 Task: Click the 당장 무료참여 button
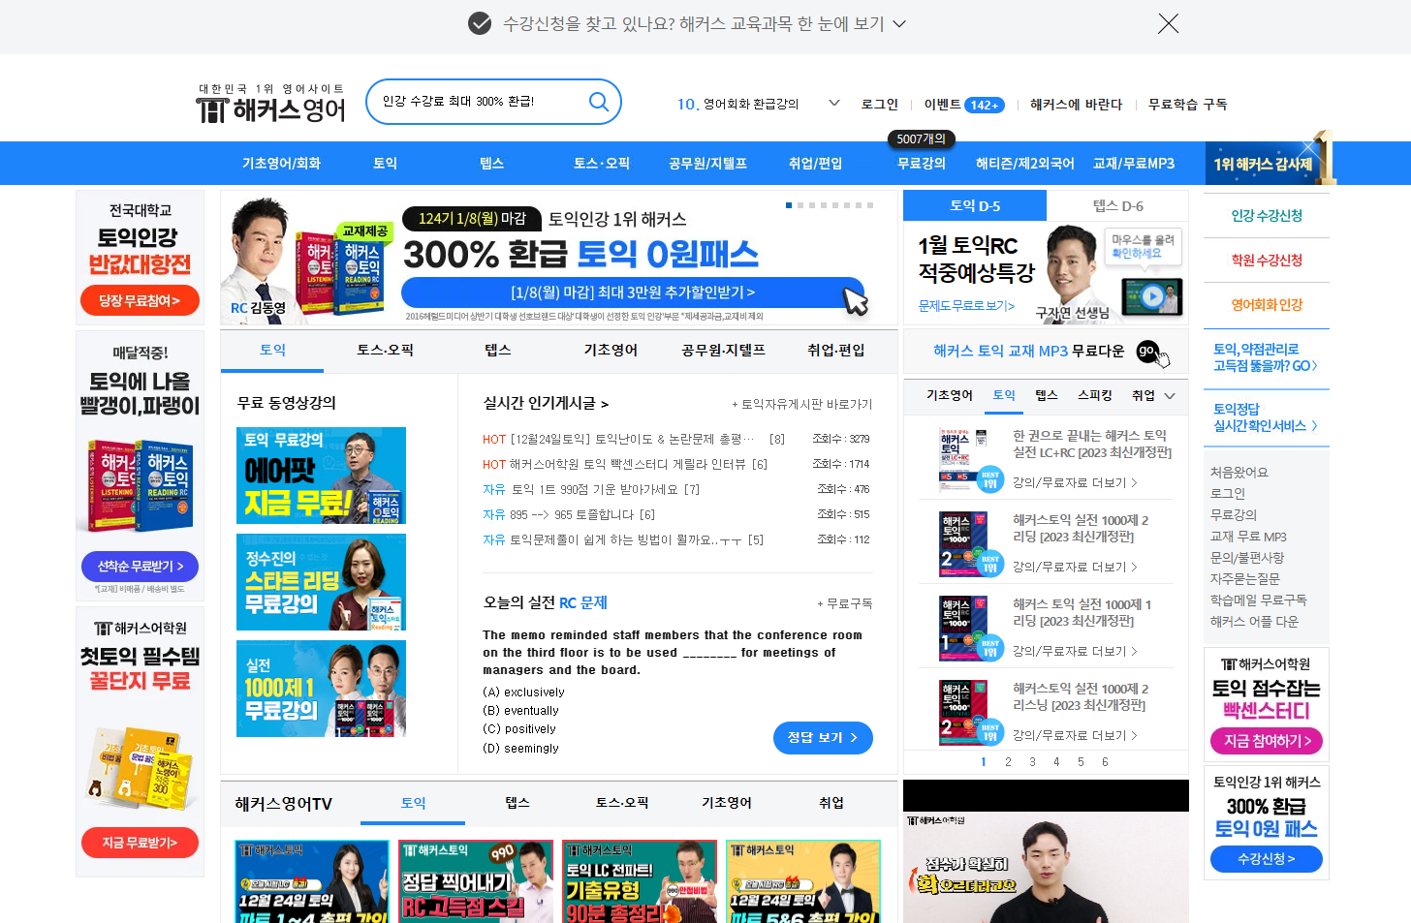139,300
